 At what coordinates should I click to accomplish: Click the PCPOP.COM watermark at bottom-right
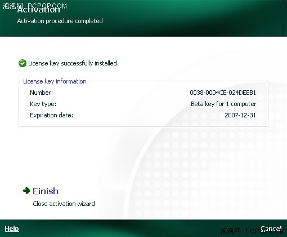click(x=252, y=231)
